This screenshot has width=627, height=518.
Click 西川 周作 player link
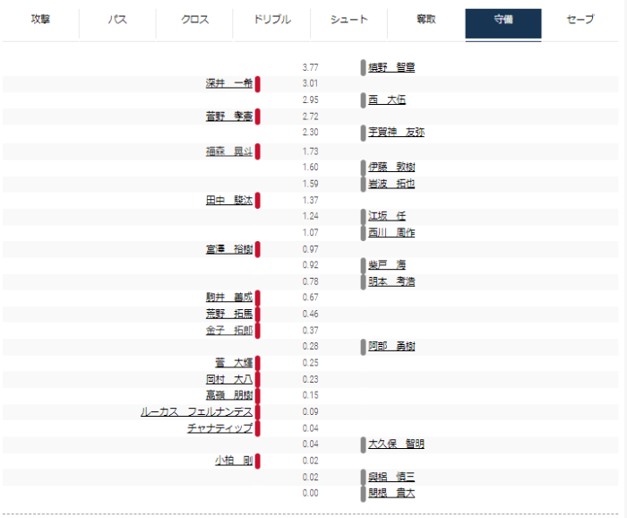pos(391,233)
